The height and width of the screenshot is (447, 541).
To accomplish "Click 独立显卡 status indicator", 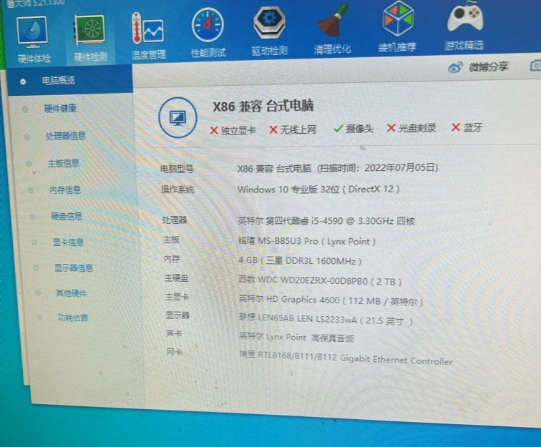I will click(233, 130).
